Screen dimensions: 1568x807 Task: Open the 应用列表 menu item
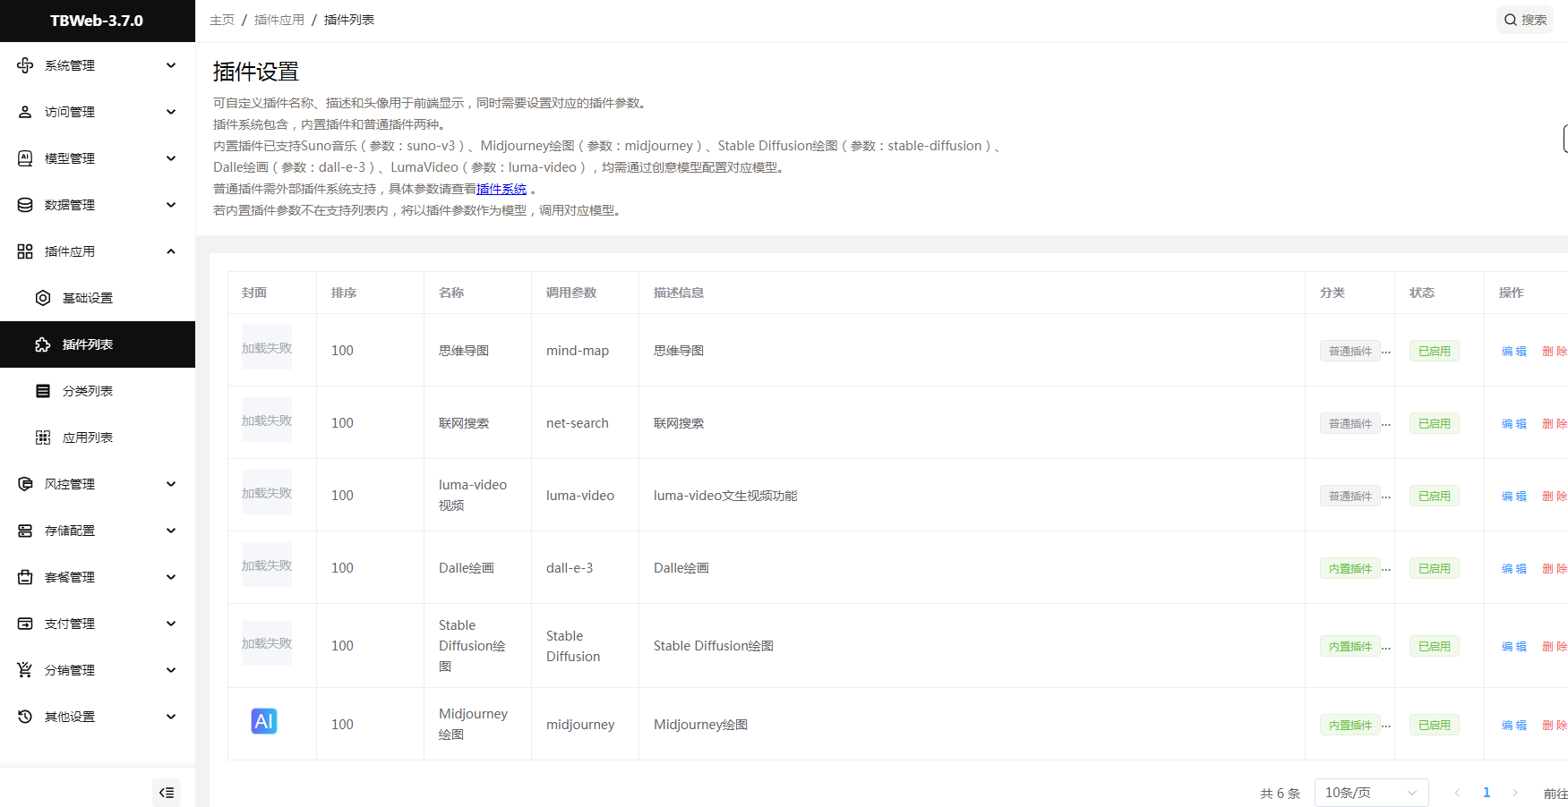tap(98, 437)
